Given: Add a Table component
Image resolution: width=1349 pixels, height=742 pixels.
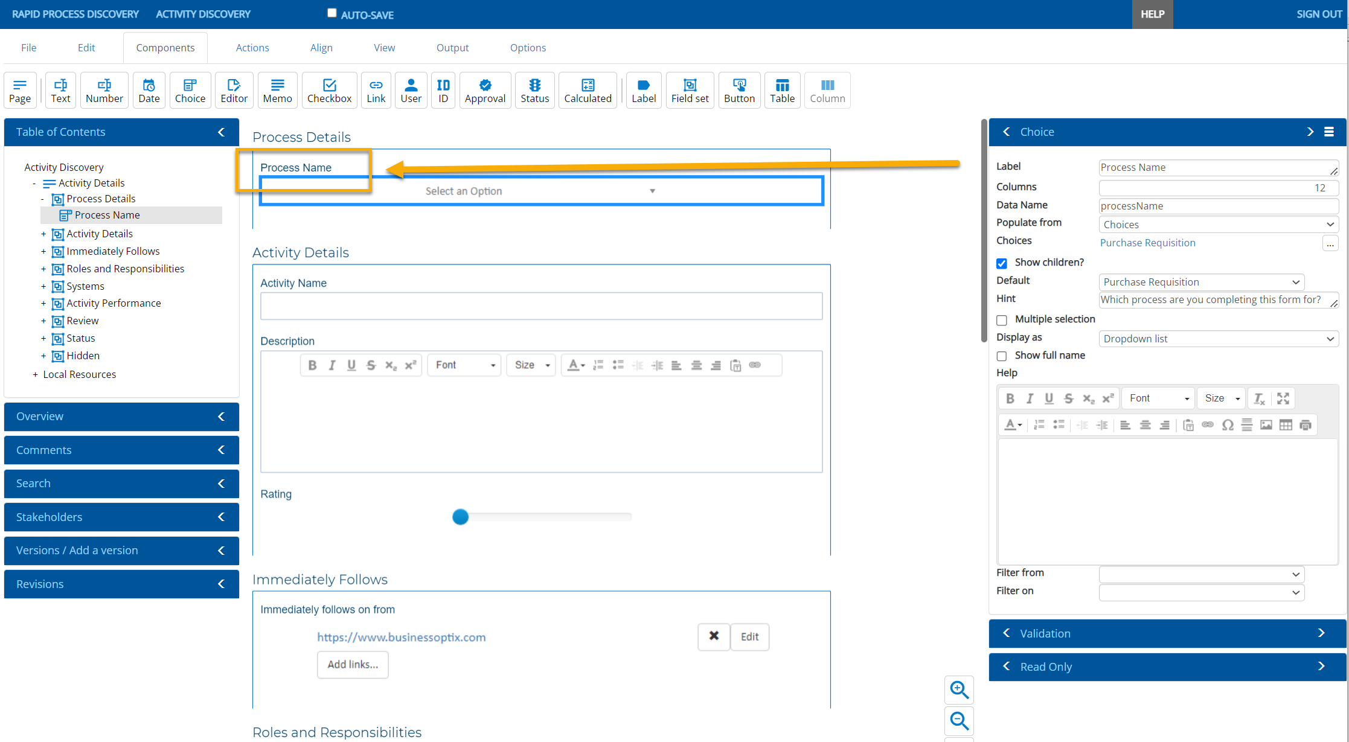Looking at the screenshot, I should [782, 91].
